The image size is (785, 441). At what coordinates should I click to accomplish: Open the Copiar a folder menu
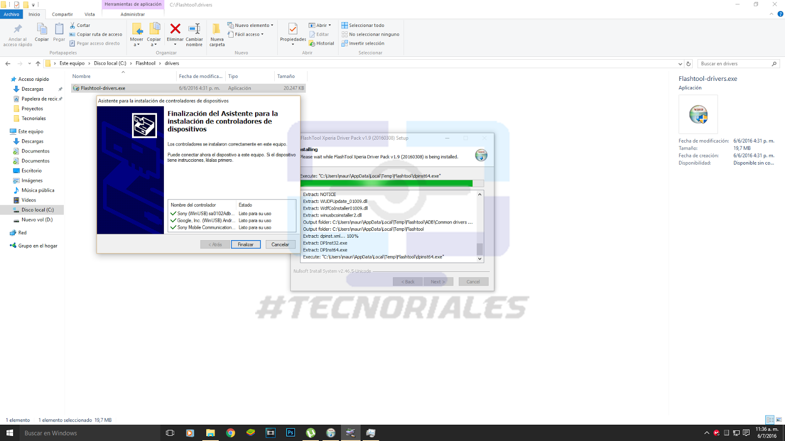tap(154, 34)
